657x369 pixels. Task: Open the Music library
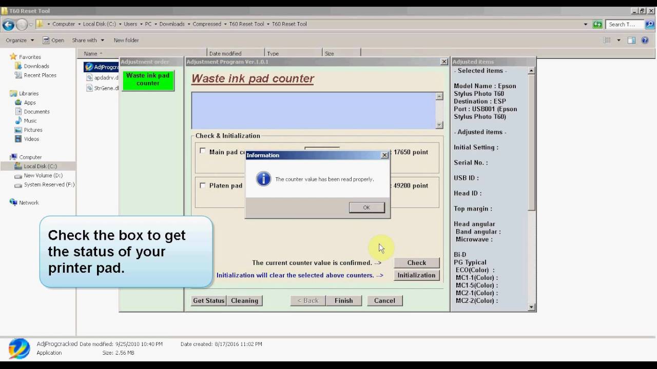click(x=30, y=121)
